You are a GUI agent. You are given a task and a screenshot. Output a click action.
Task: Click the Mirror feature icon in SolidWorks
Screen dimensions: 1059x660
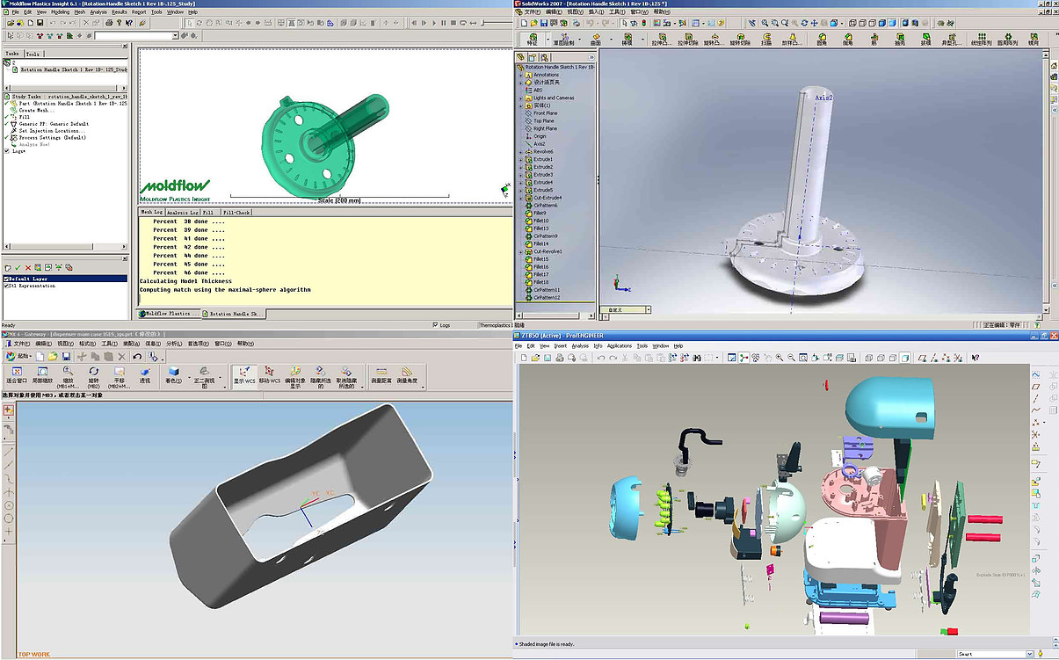pyautogui.click(x=1034, y=39)
